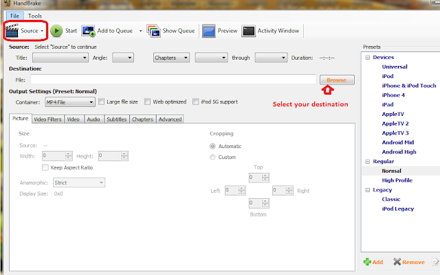Click the Width spinner field
The height and width of the screenshot is (275, 440).
click(x=57, y=156)
